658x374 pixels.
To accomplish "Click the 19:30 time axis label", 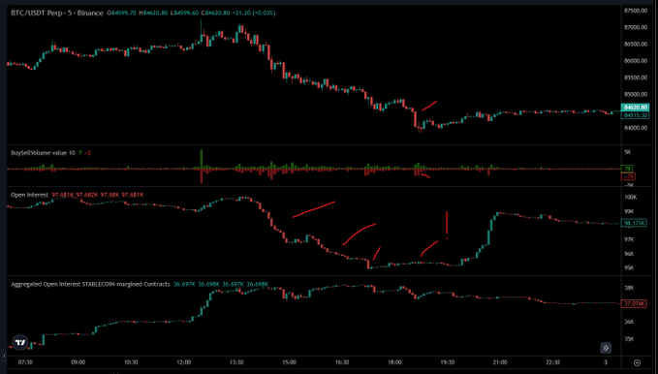I will (448, 362).
